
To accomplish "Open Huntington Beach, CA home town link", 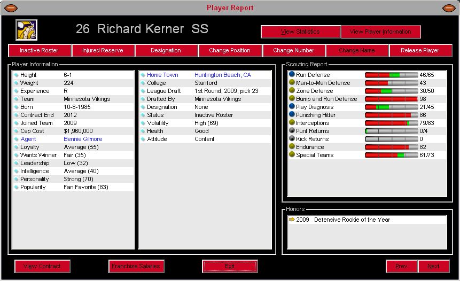I will coord(222,75).
